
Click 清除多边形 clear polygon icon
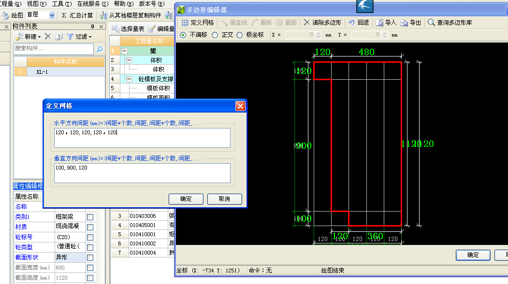pyautogui.click(x=306, y=22)
